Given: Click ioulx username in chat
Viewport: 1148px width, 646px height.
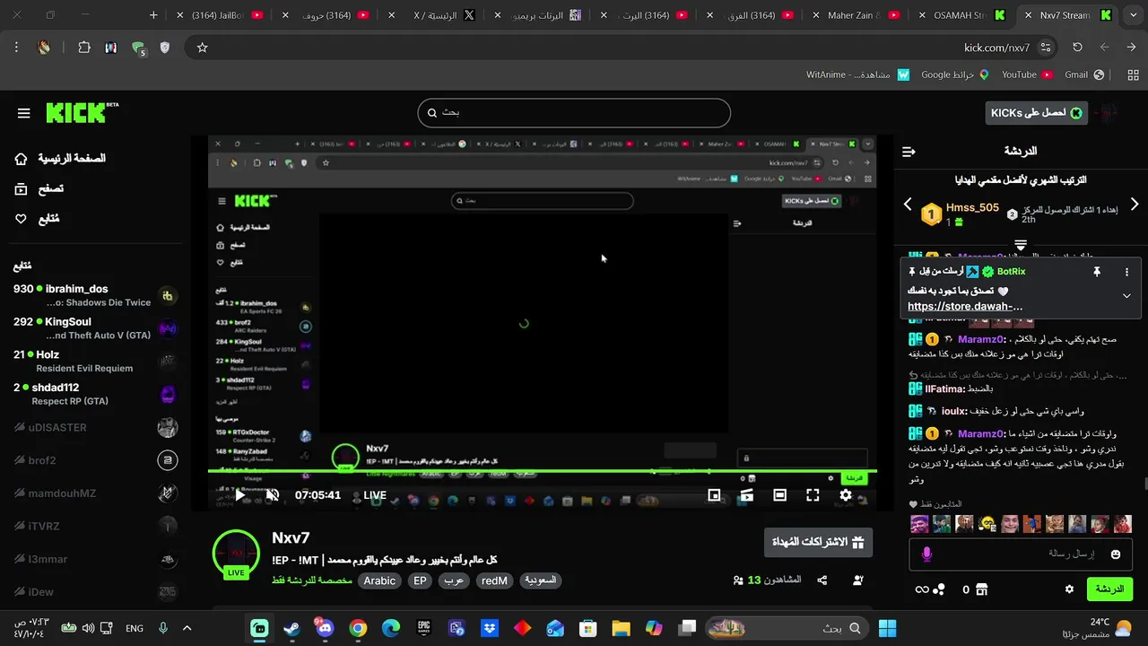Looking at the screenshot, I should [x=954, y=411].
